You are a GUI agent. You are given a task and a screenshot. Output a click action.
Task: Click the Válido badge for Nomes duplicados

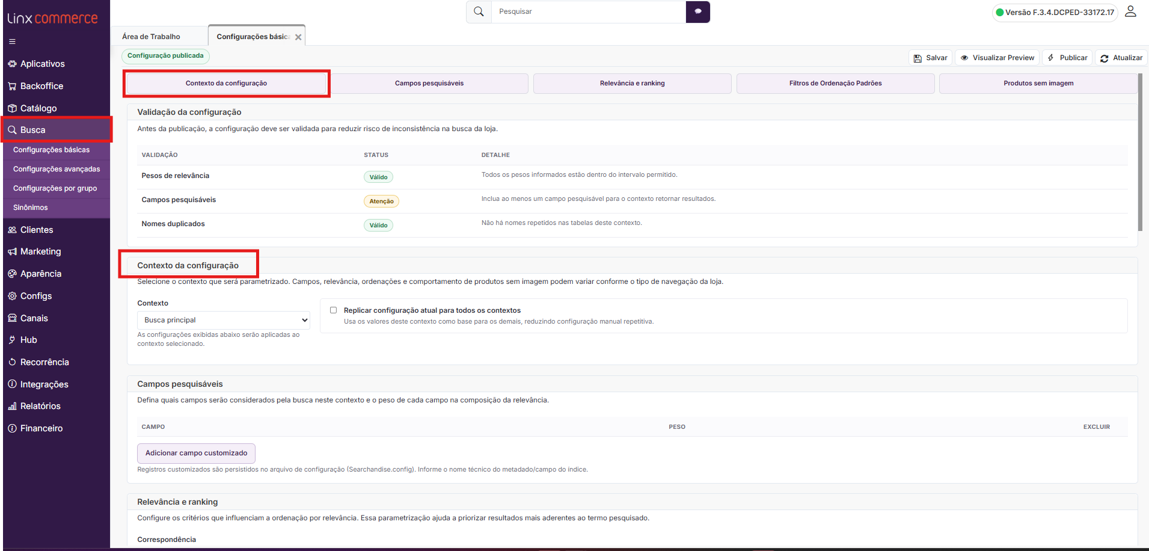[378, 225]
